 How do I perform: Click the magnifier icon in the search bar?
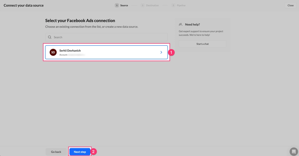50,37
